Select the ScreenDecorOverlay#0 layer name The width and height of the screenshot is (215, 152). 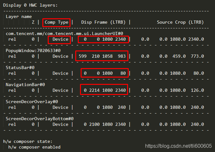click(32, 102)
